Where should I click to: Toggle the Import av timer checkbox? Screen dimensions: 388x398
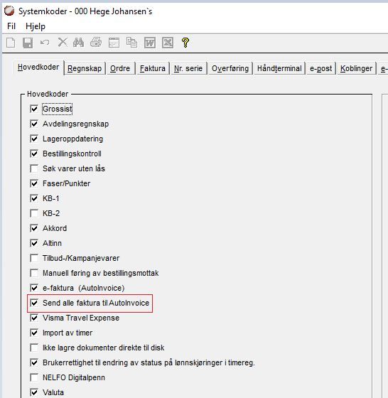coord(34,333)
